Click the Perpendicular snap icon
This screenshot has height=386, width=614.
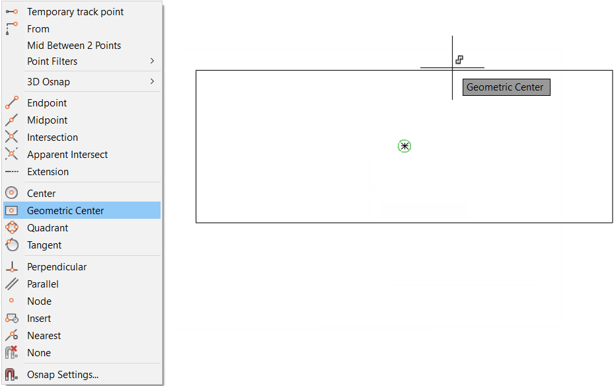(12, 266)
